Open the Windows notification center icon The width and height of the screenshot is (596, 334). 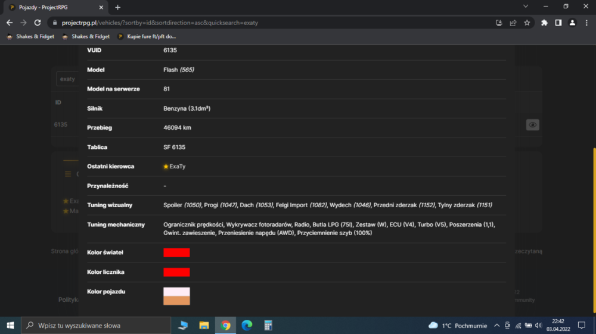[x=582, y=325]
